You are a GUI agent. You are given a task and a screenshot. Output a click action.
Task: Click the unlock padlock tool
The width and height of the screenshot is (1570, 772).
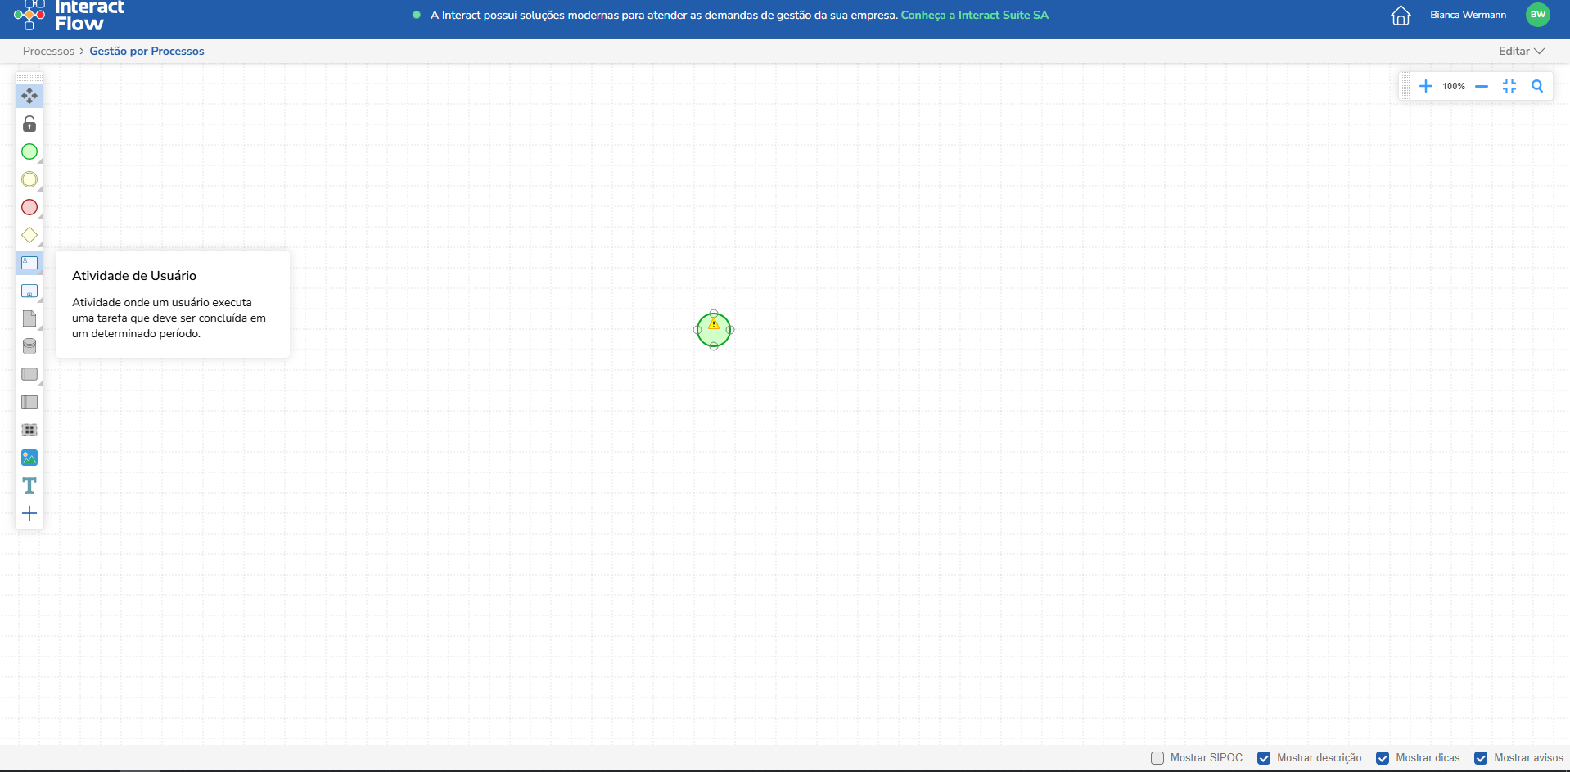point(29,124)
